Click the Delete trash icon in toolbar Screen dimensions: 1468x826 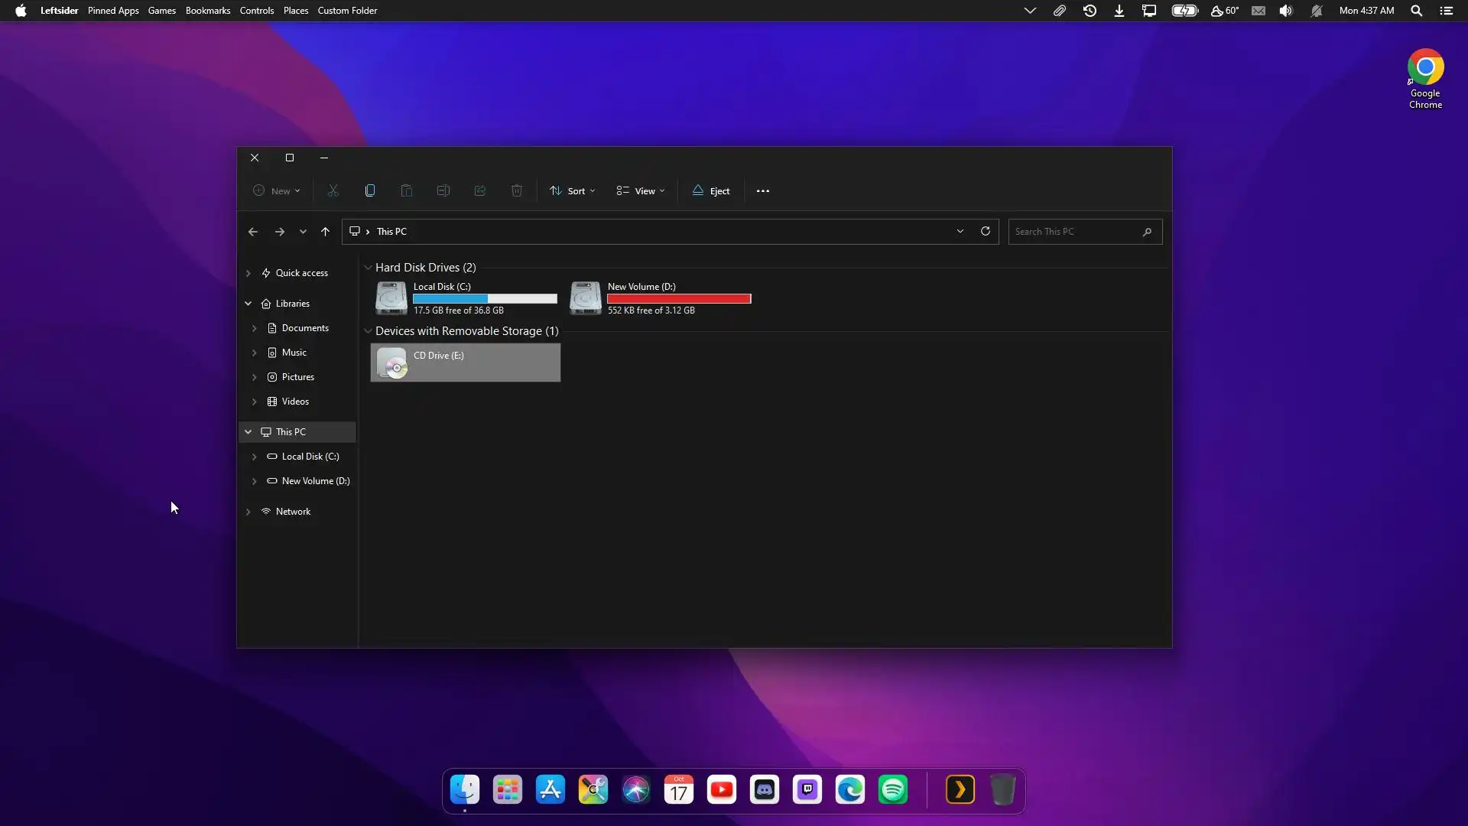tap(517, 191)
